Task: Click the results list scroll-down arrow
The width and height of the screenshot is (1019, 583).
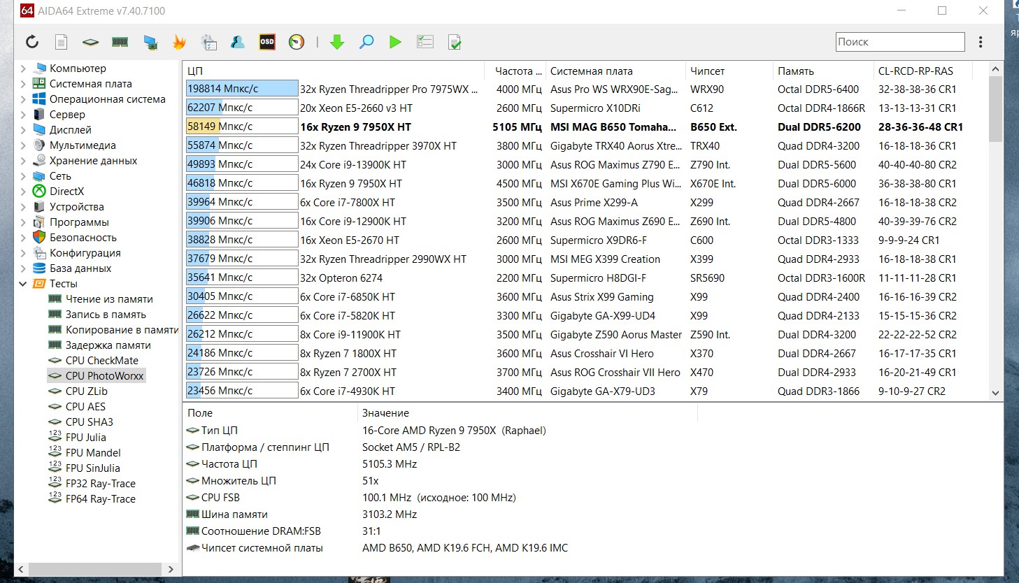Action: point(996,393)
